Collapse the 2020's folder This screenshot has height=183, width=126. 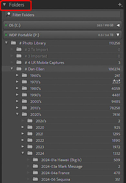17,114
